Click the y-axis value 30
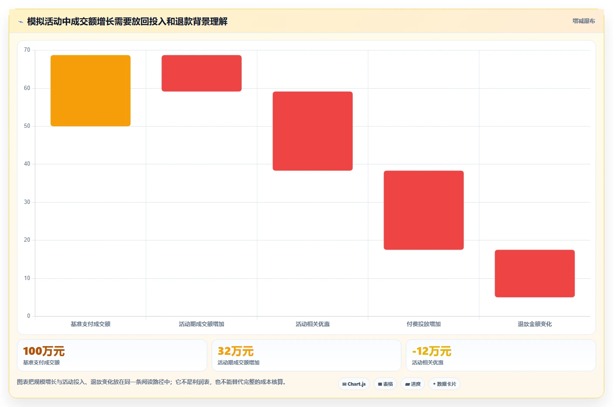This screenshot has width=613, height=407. [x=27, y=202]
